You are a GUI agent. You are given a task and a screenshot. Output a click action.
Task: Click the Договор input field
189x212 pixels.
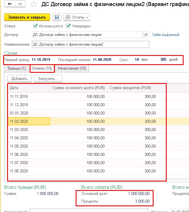pos(87,35)
